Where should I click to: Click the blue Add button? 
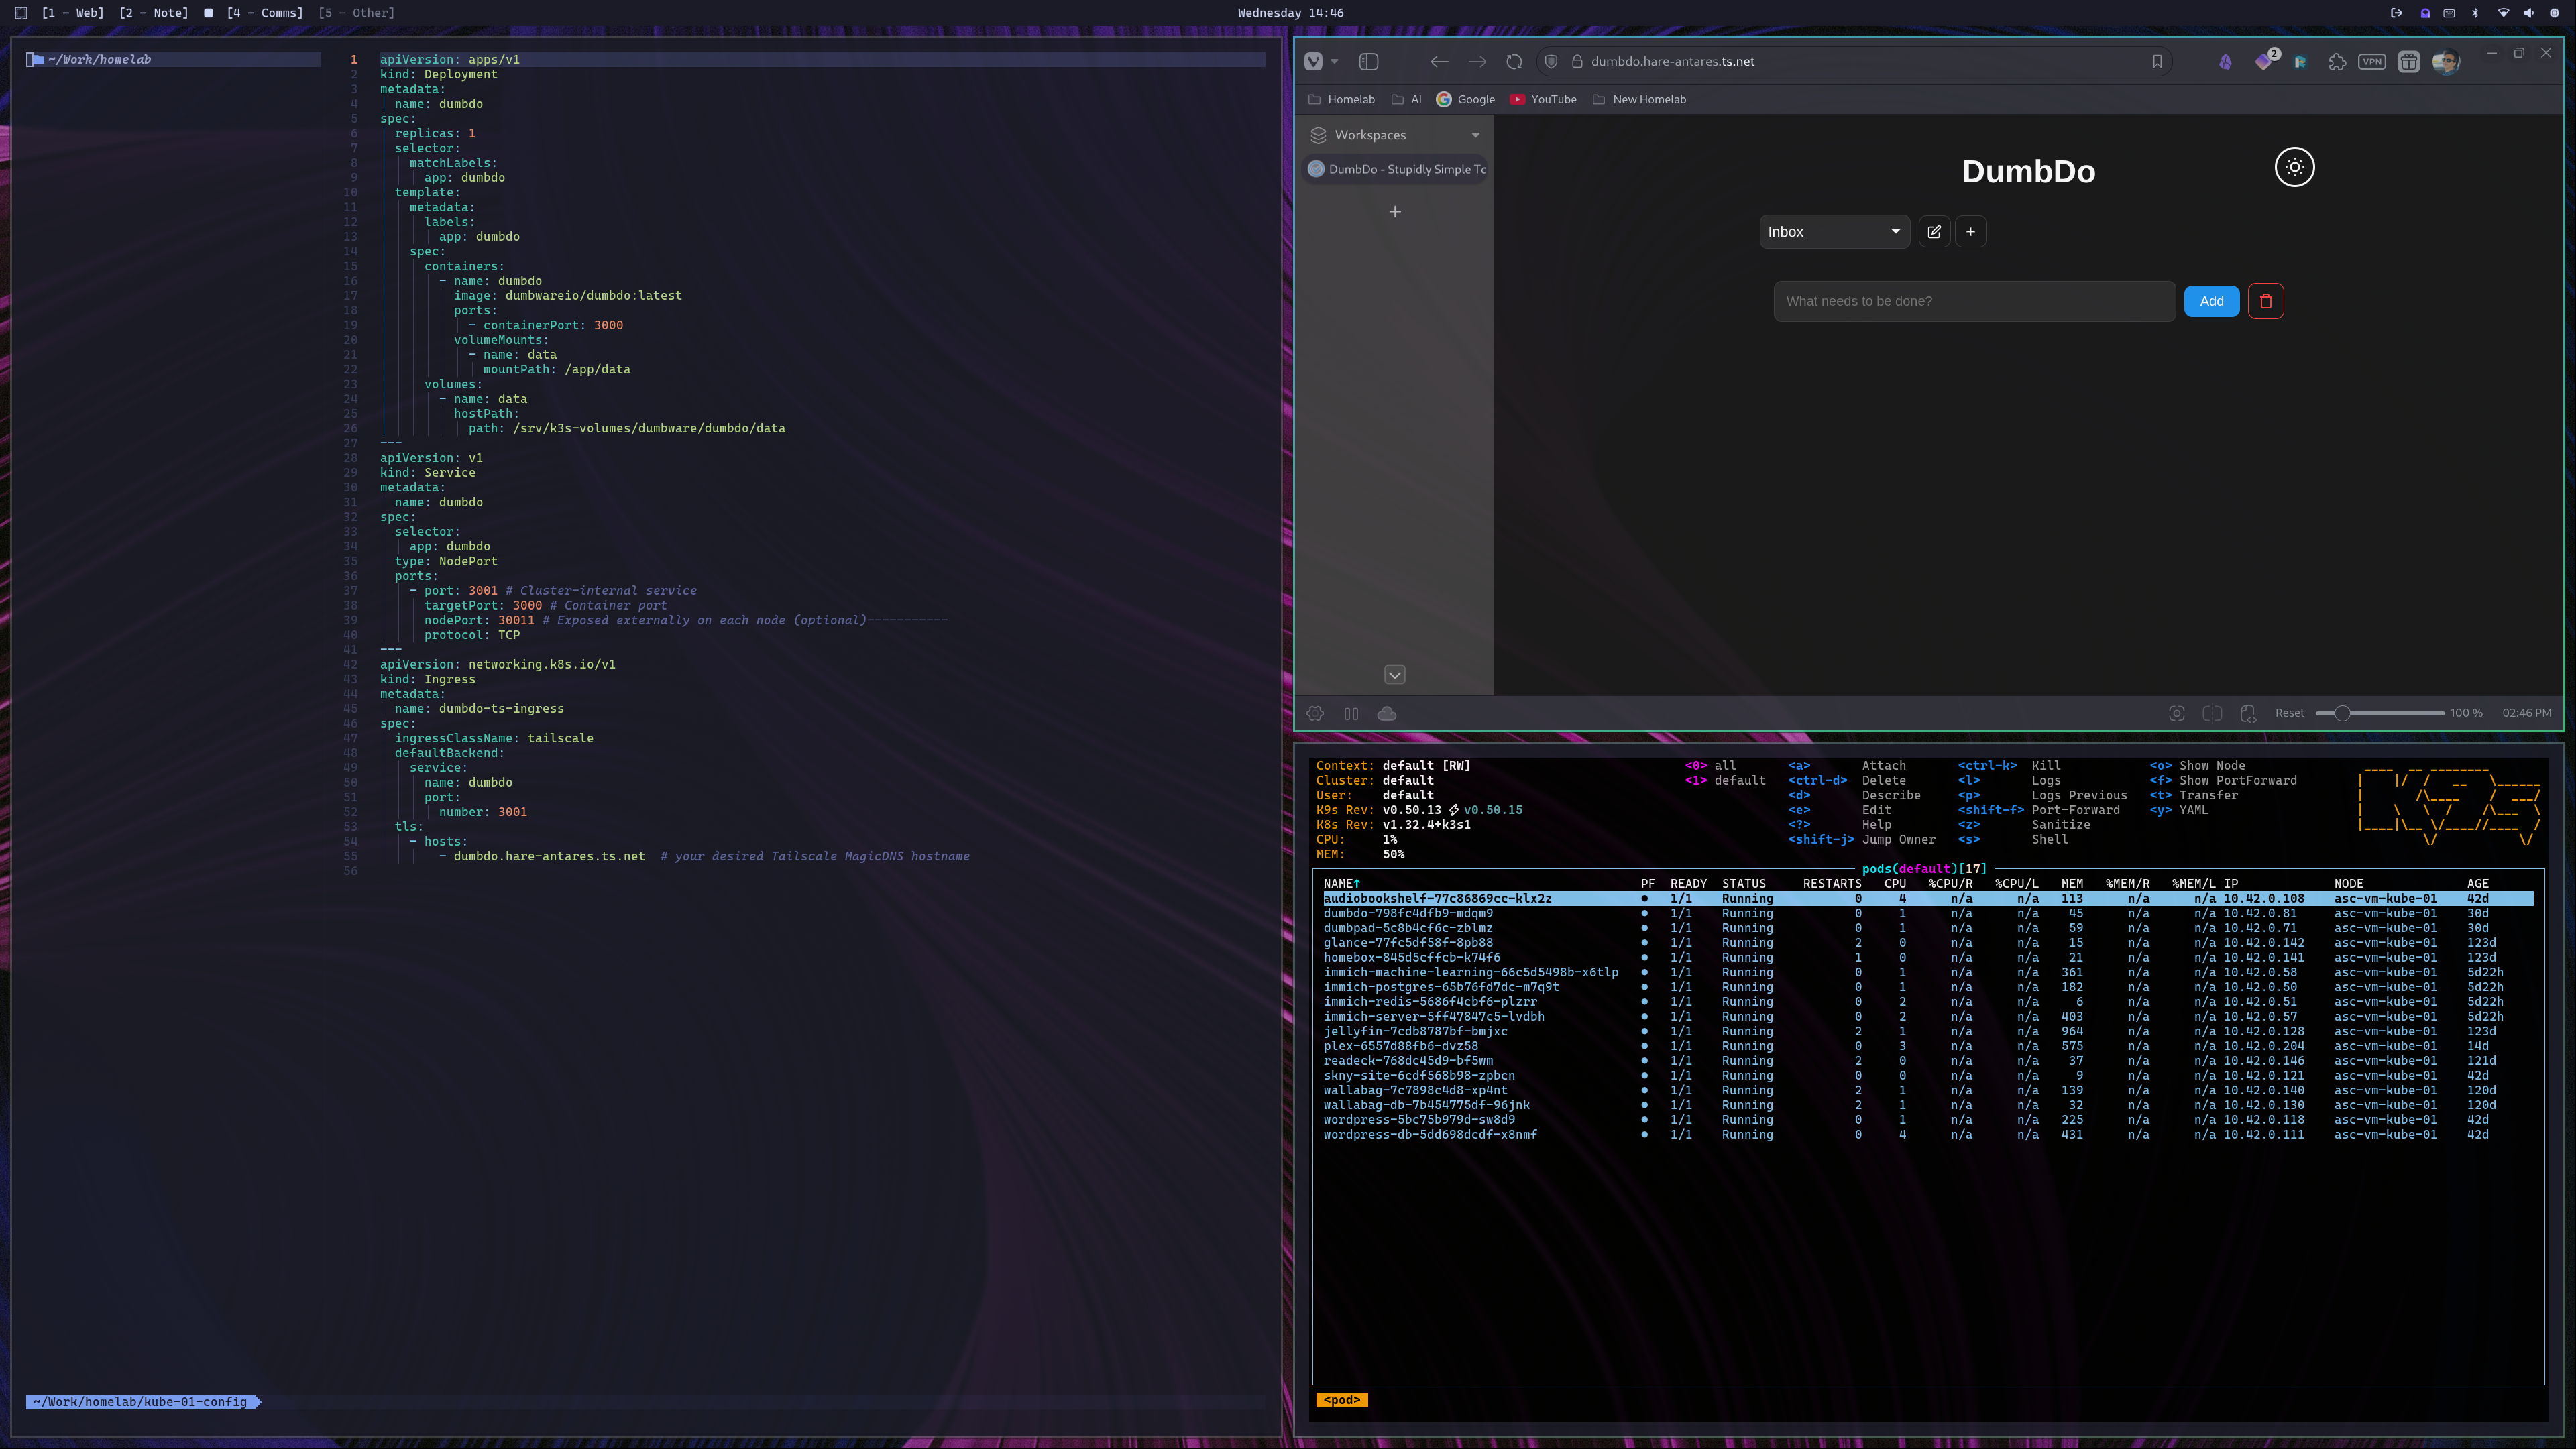click(2211, 301)
